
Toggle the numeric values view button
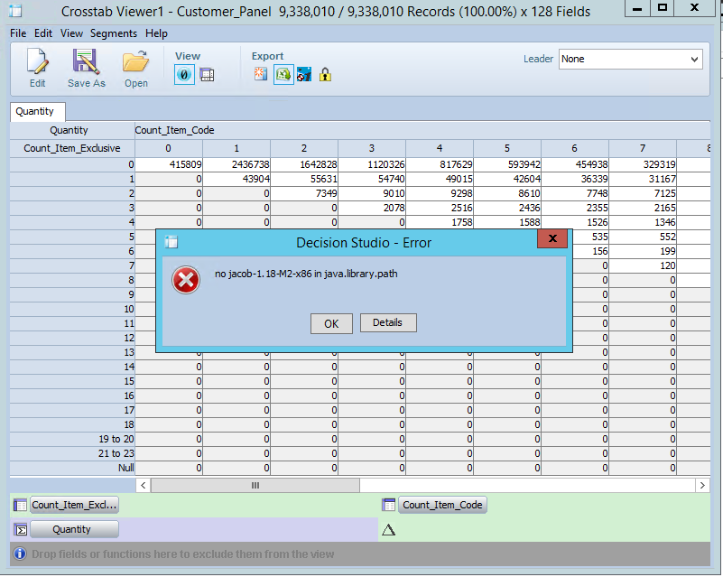[183, 75]
